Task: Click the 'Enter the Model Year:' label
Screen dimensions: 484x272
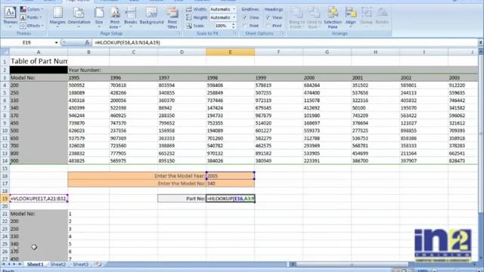Action: [179, 176]
